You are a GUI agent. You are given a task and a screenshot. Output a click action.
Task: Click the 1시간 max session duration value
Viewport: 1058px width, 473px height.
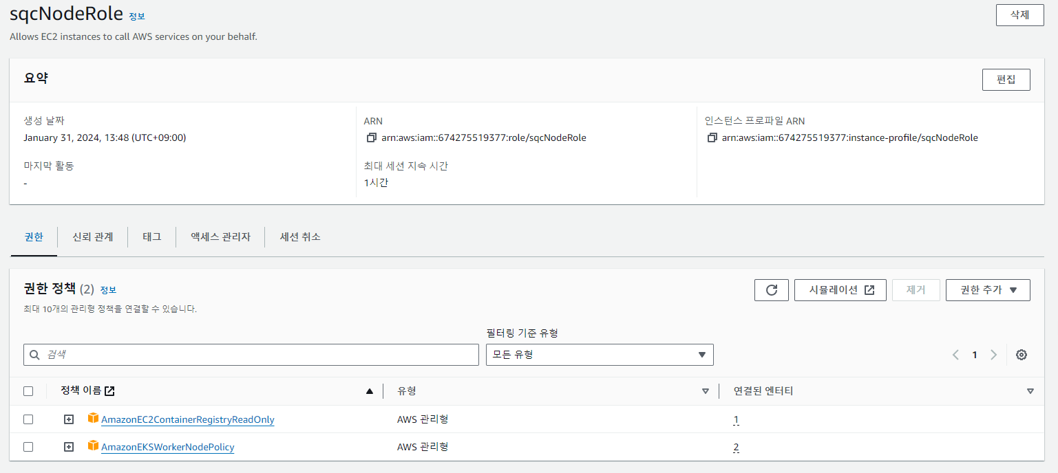click(376, 183)
